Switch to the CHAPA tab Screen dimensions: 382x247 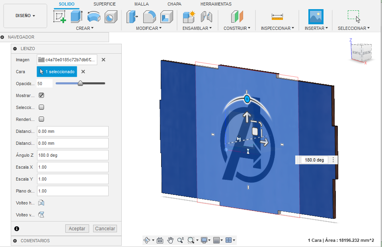pyautogui.click(x=174, y=4)
